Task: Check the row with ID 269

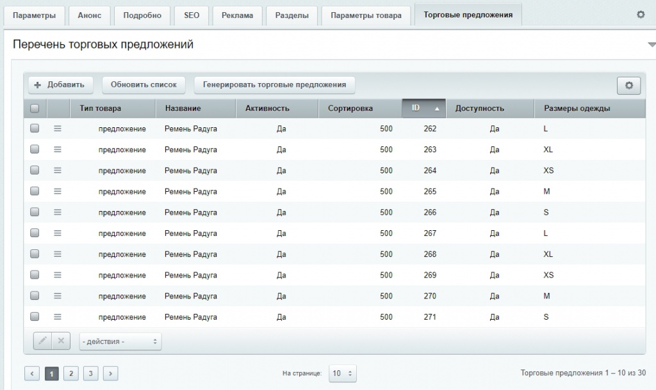Action: [35, 274]
